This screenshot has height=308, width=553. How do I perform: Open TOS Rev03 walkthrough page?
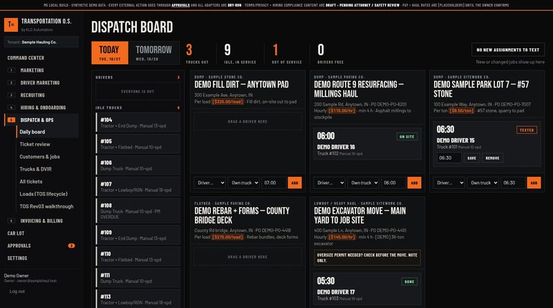pos(46,206)
